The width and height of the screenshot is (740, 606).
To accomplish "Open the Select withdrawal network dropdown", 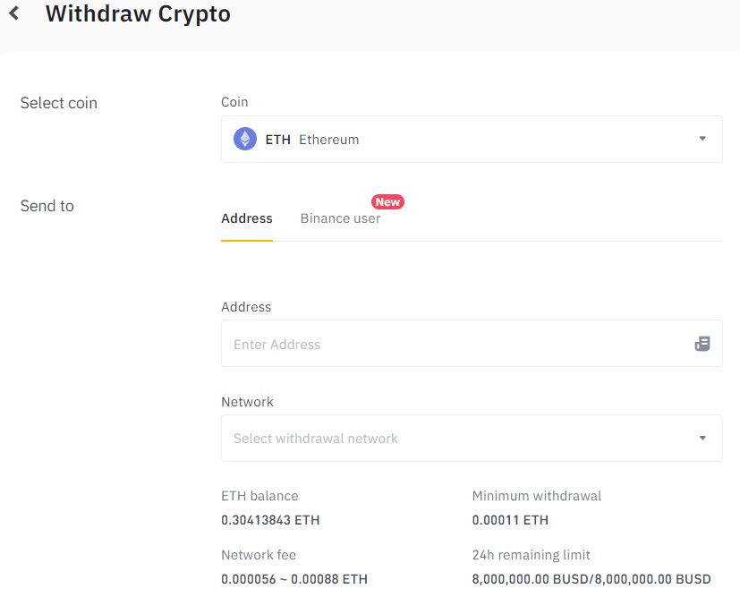I will coord(472,438).
